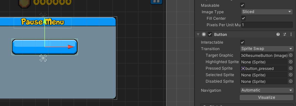Click the Visualize button

(267, 97)
